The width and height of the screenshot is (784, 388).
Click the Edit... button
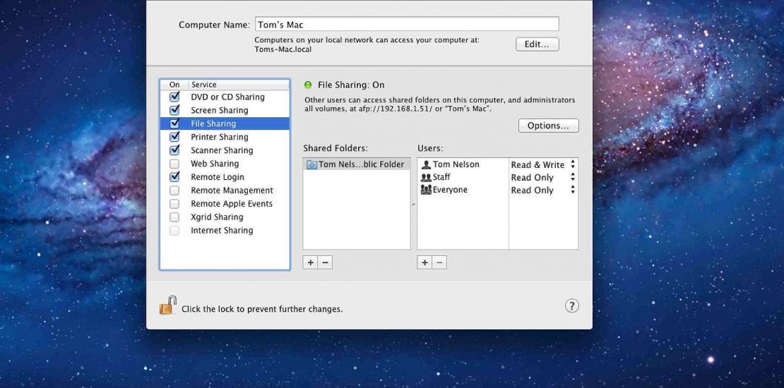[537, 44]
